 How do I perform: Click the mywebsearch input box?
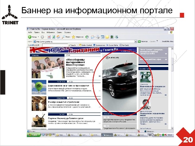coord(55,45)
